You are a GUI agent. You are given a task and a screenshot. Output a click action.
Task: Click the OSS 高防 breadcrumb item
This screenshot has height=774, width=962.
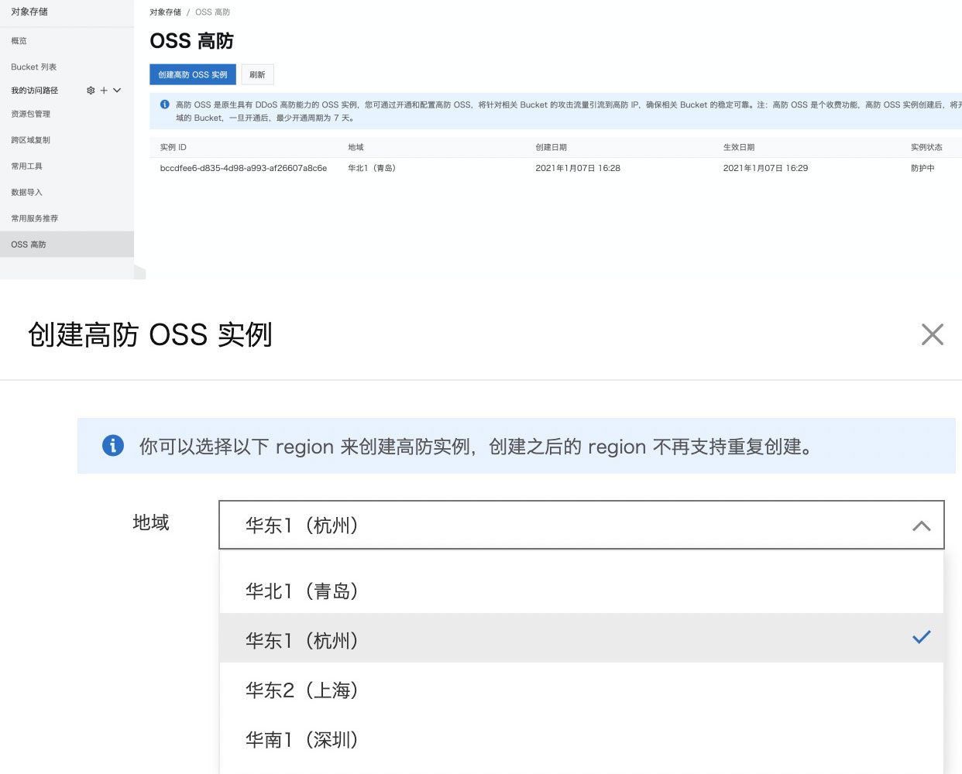tap(213, 12)
